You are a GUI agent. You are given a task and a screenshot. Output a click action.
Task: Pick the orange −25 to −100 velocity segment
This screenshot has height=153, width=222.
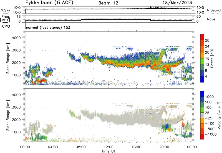click(x=202, y=121)
